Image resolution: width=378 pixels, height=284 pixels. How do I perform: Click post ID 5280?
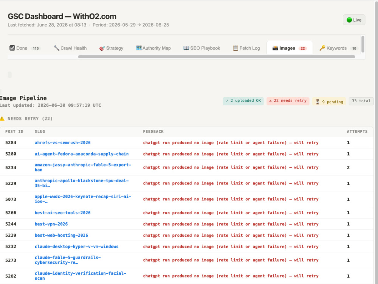point(11,154)
